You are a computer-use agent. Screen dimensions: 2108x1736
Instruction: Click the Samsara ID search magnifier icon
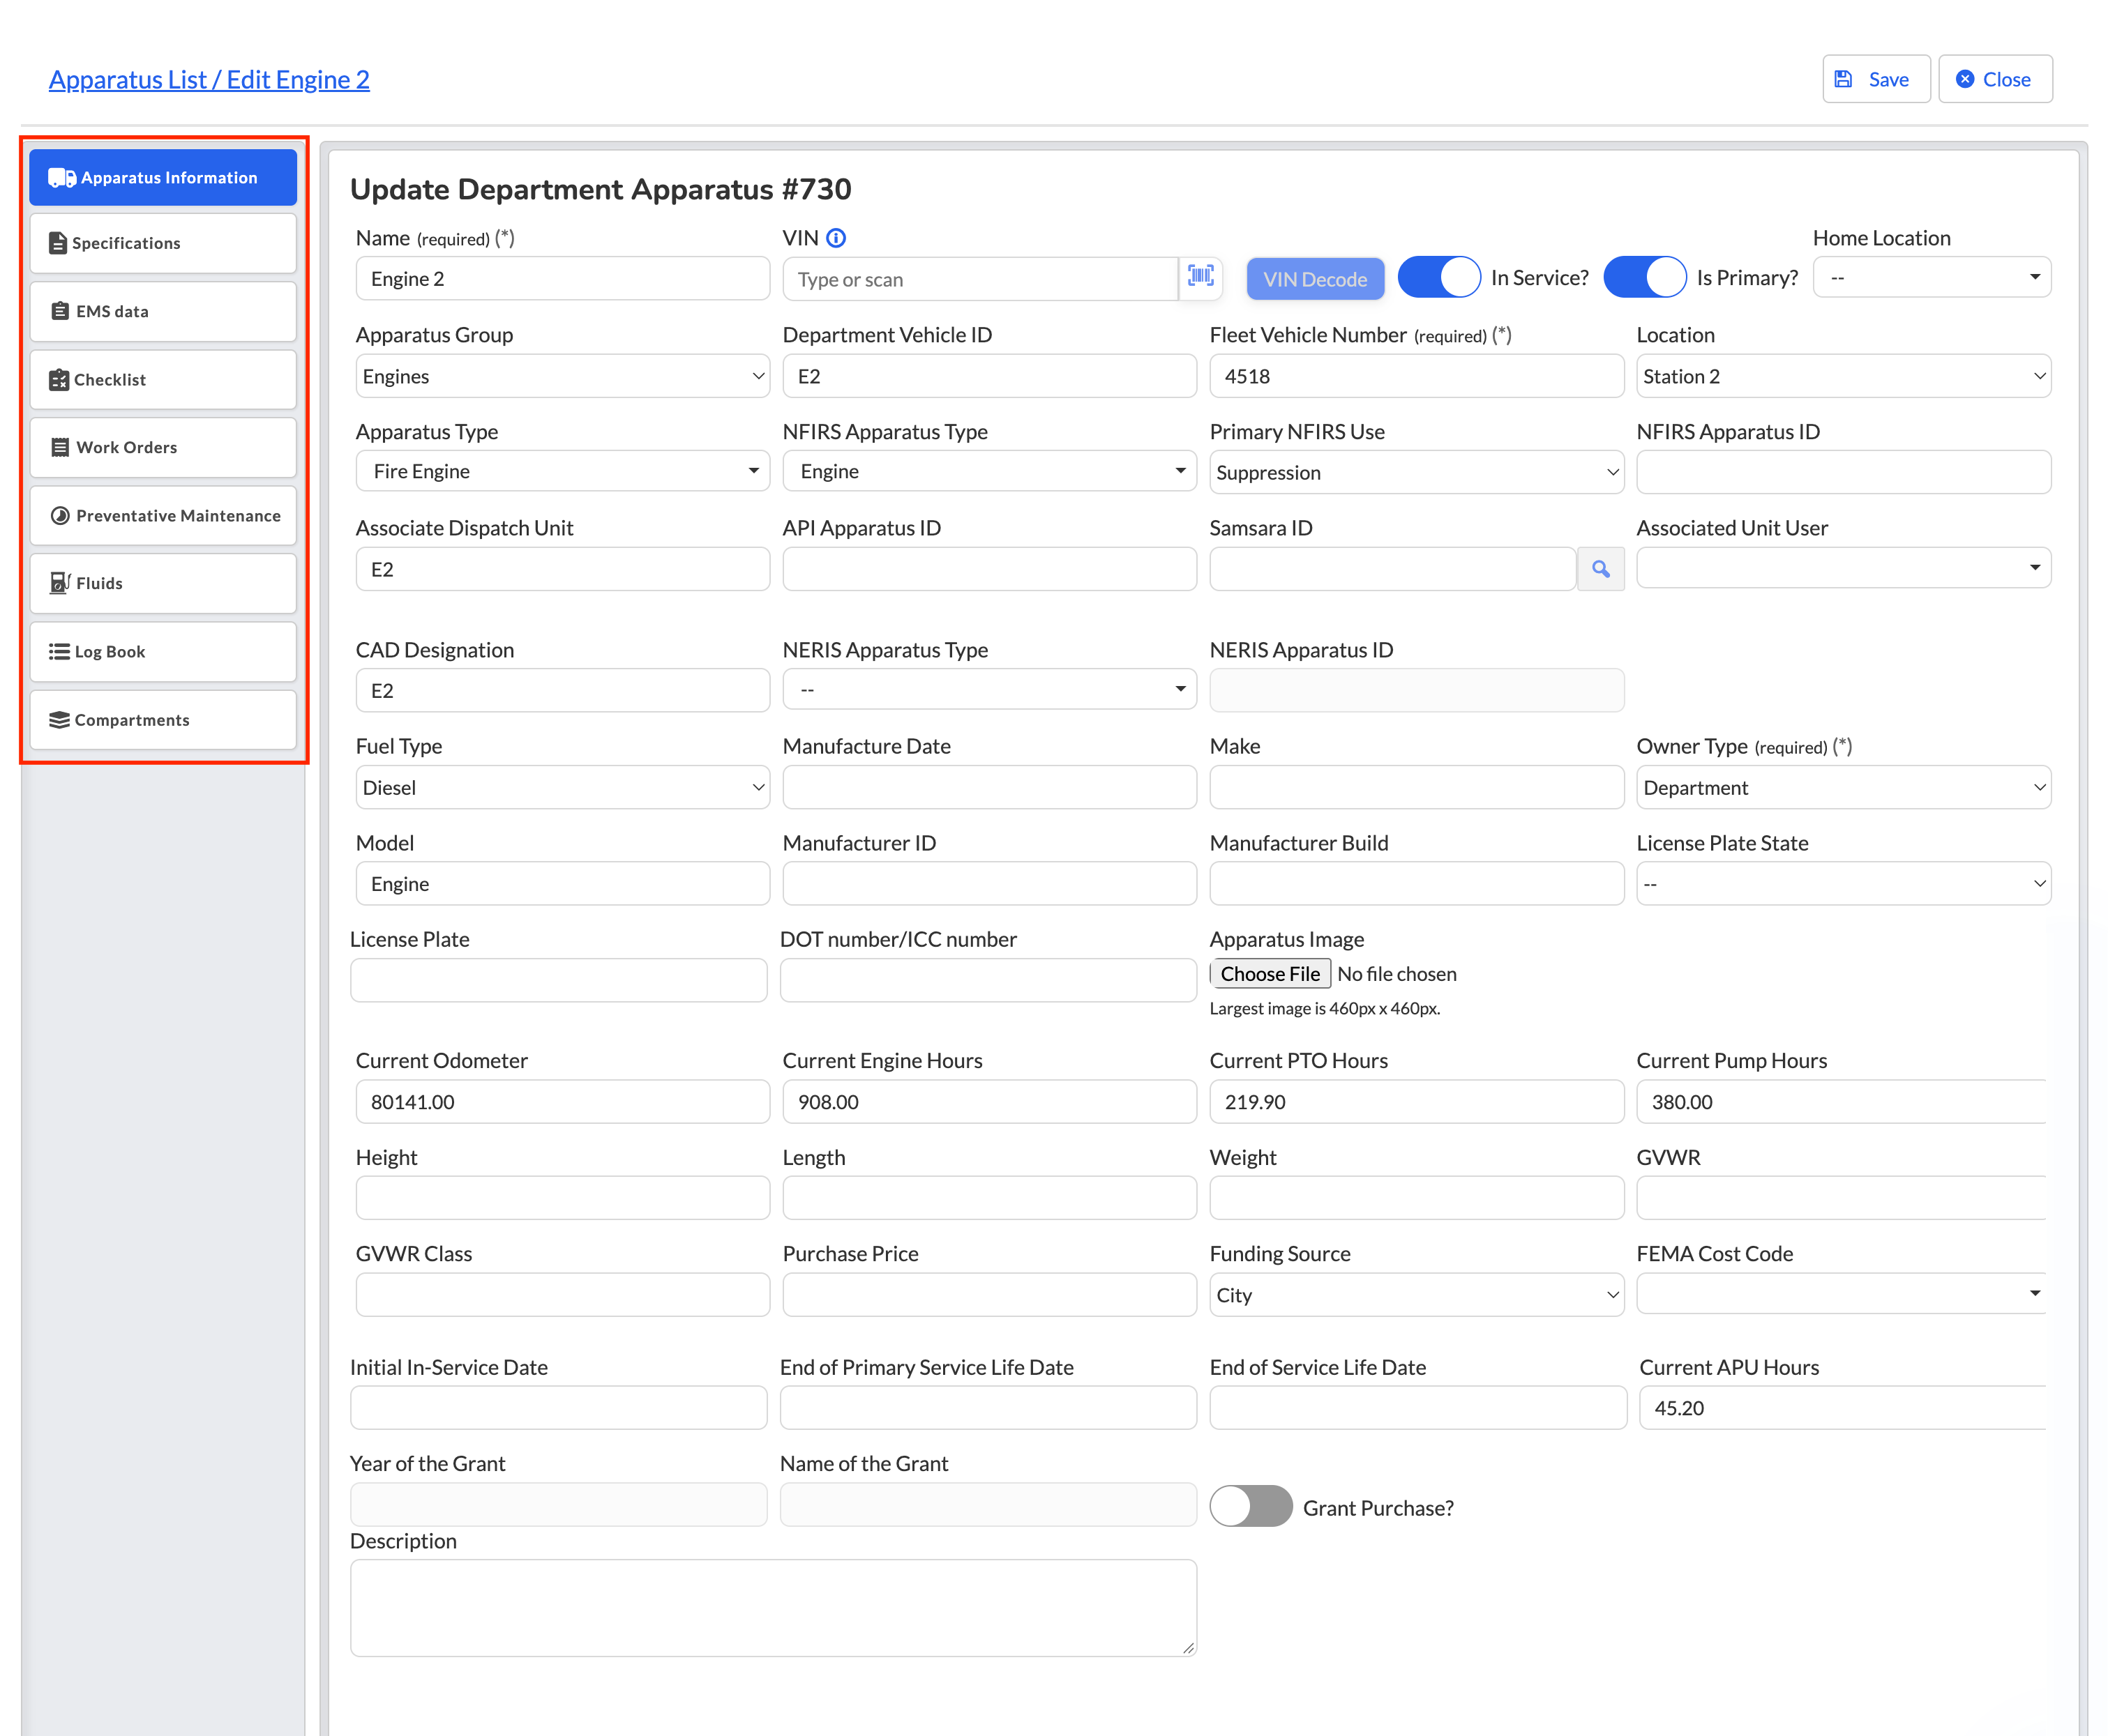pyautogui.click(x=1601, y=569)
